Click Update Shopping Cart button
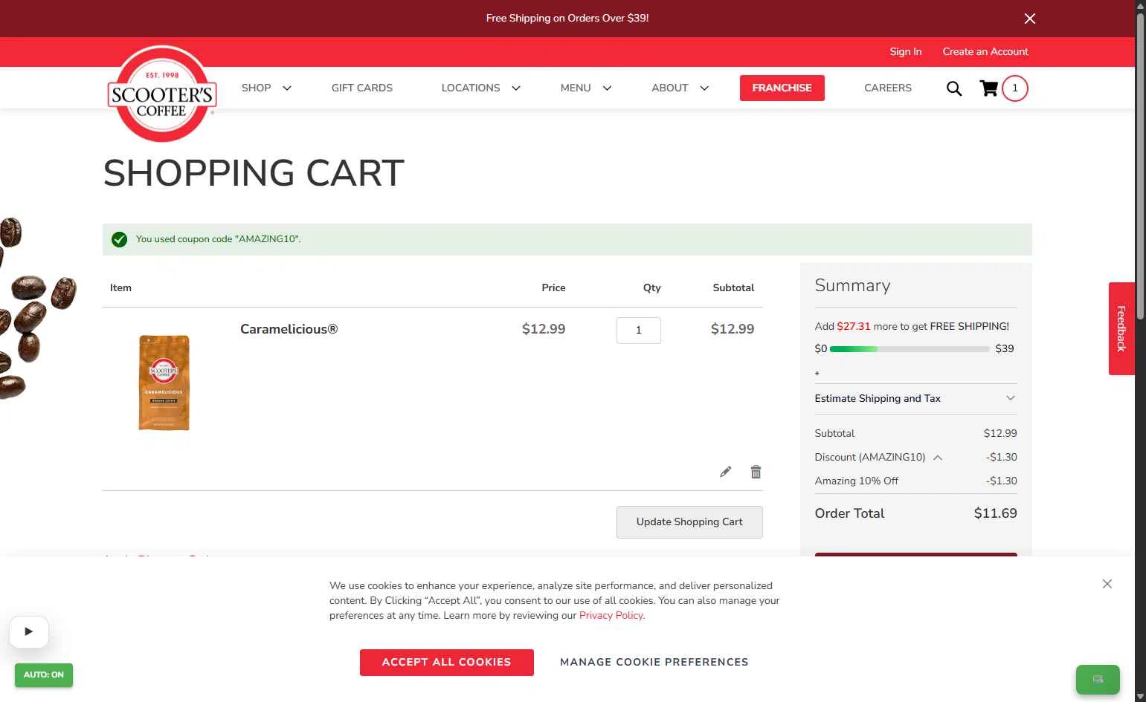Screen dimensions: 1146x702 [x=689, y=521]
